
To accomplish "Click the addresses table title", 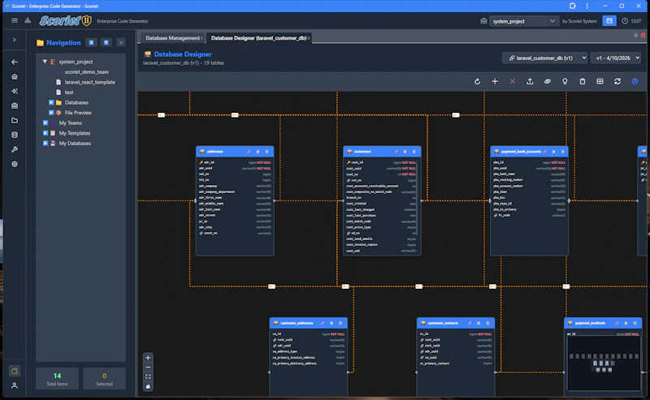I will coord(214,152).
